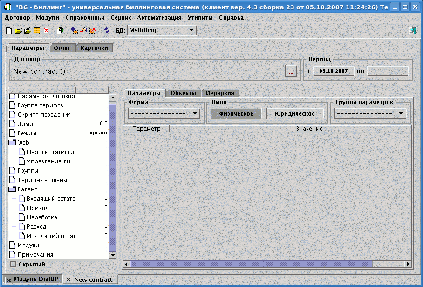Click the first open folder toolbar icon
Screen dimensions: 423x287
pos(18,30)
